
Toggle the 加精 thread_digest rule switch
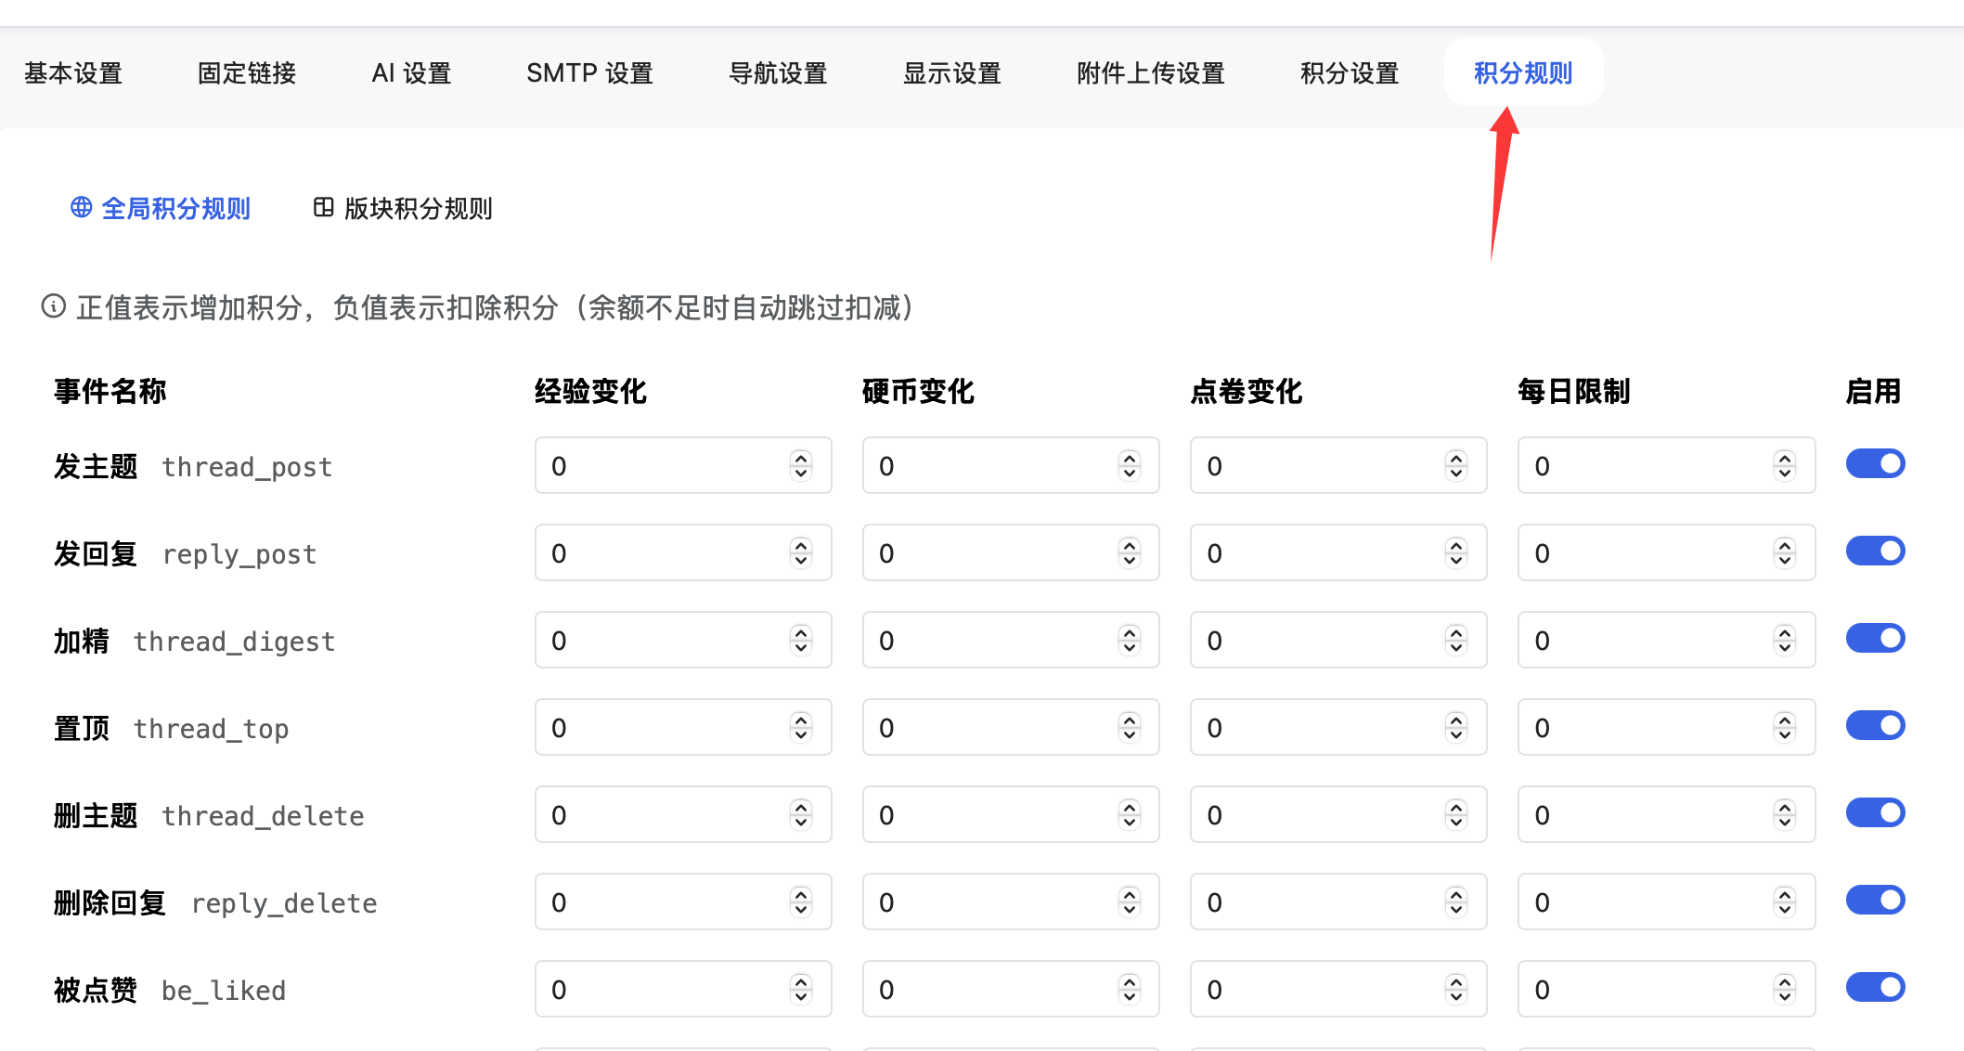[1875, 638]
